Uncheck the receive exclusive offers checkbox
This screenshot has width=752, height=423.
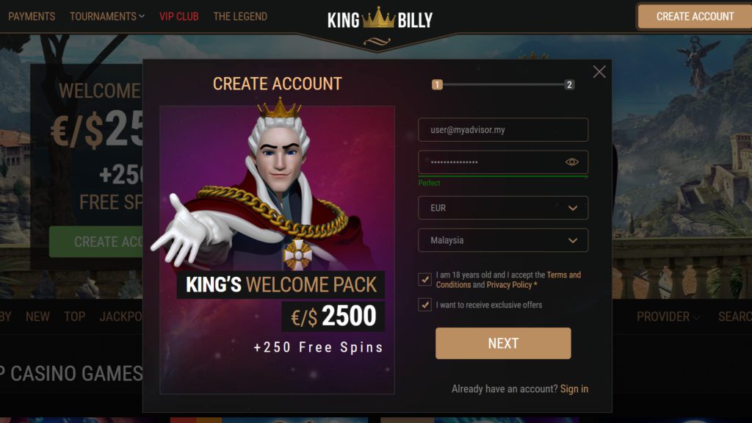click(424, 305)
